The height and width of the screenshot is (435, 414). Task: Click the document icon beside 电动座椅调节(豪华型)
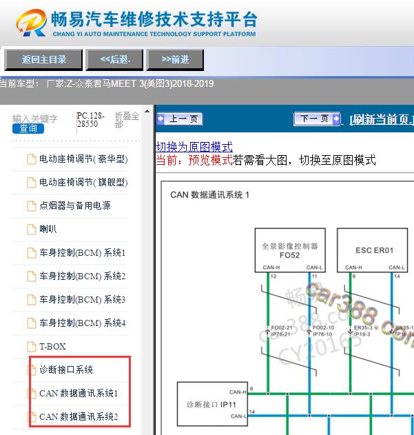pos(31,159)
